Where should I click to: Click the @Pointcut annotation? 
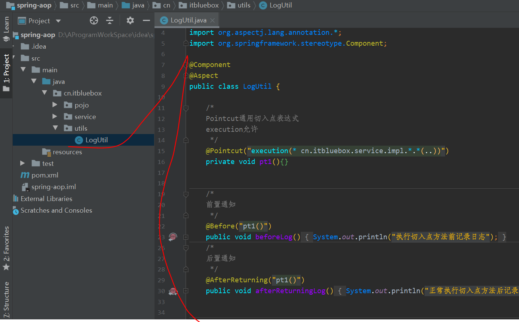pos(224,151)
